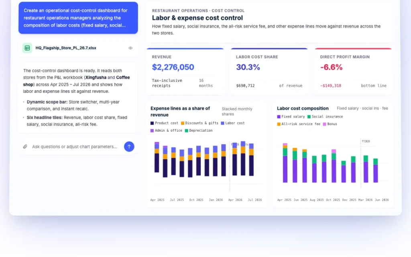Click the Jul 2026 label on the expense chart axis
The height and width of the screenshot is (257, 411).
point(255,200)
